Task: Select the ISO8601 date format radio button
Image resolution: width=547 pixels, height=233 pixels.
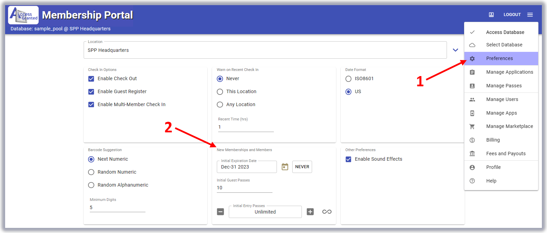Action: [348, 79]
